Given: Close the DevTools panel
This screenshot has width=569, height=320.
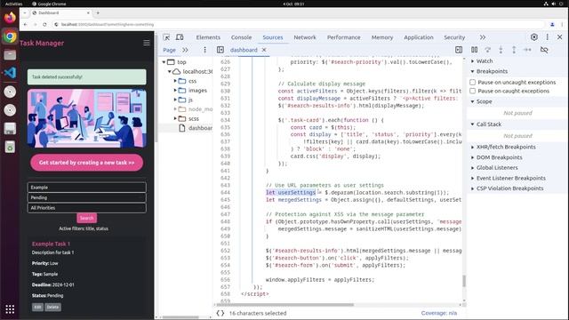Looking at the screenshot, I should (559, 37).
